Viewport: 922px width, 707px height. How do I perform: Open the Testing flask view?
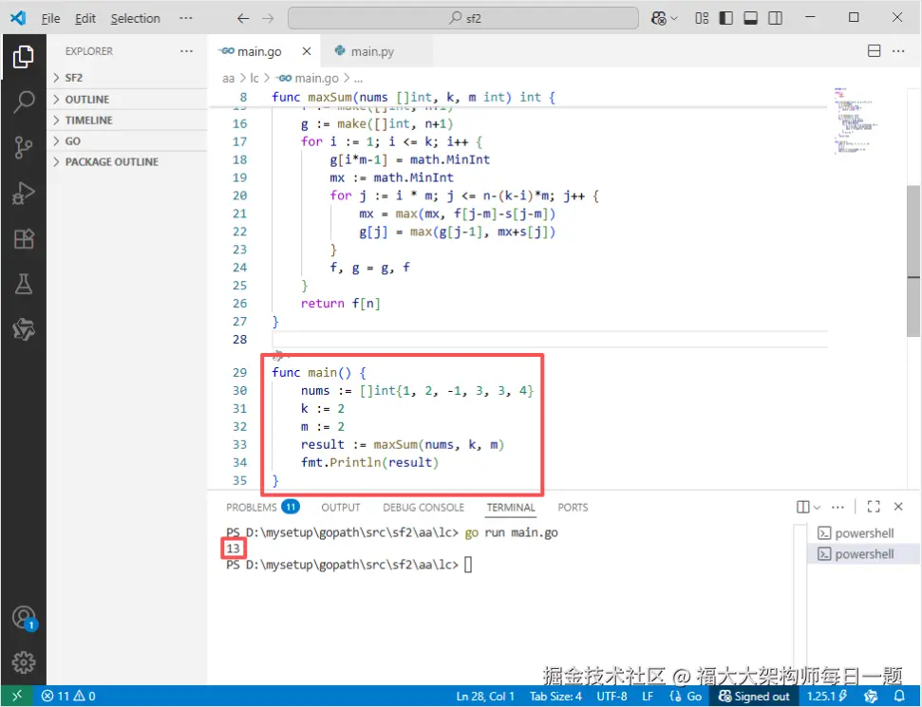24,284
